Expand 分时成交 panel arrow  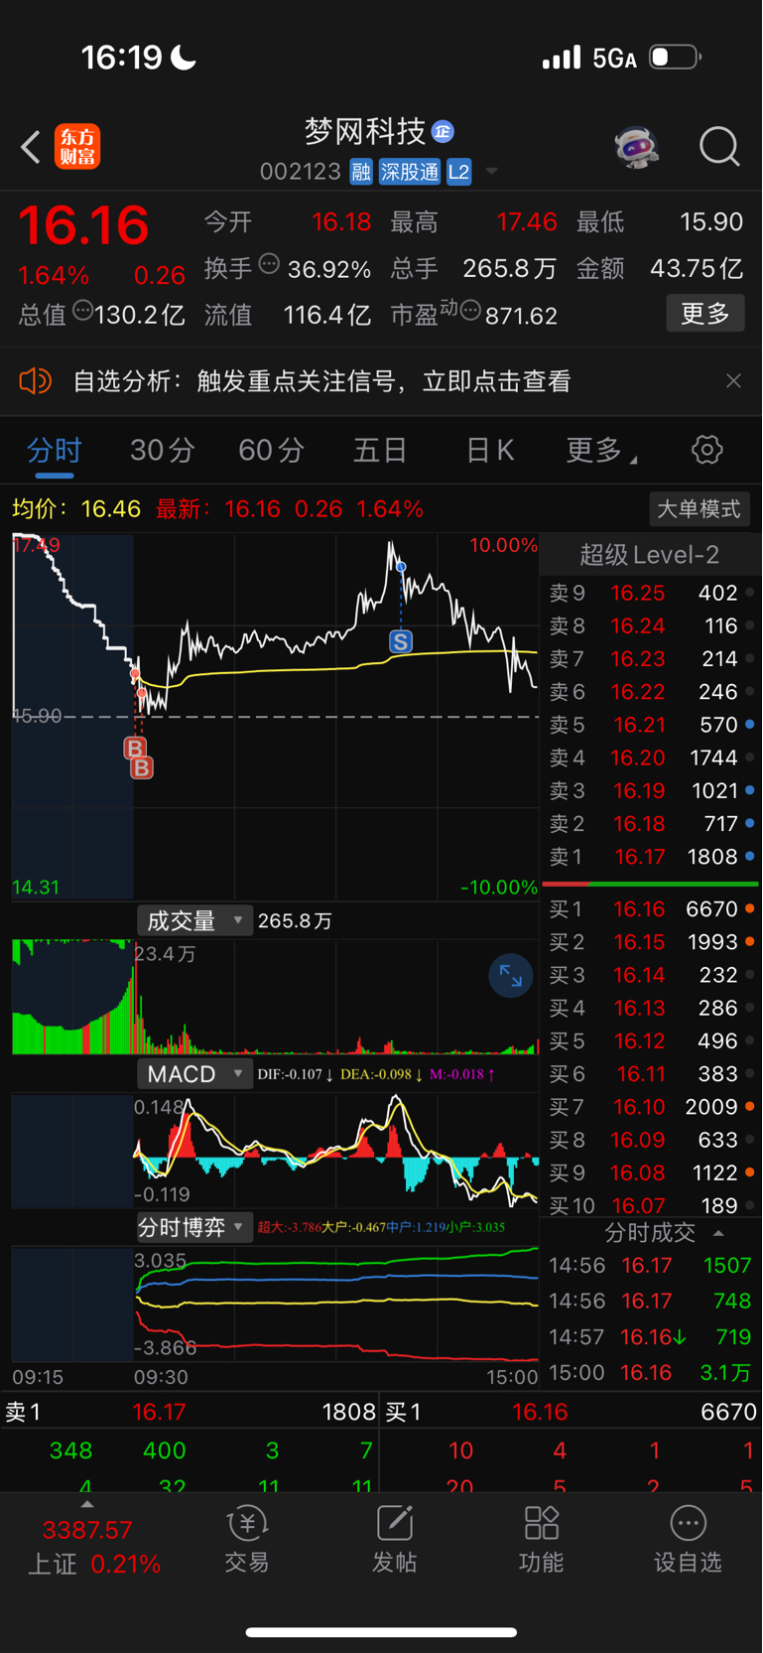pyautogui.click(x=718, y=1233)
